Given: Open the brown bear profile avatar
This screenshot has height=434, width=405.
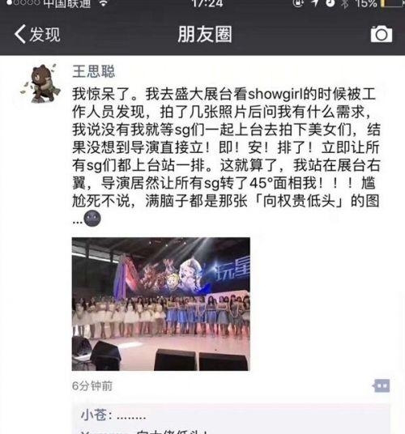Looking at the screenshot, I should pyautogui.click(x=41, y=83).
